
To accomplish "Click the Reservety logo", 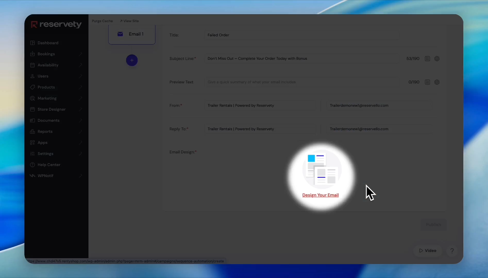I will coord(56,24).
